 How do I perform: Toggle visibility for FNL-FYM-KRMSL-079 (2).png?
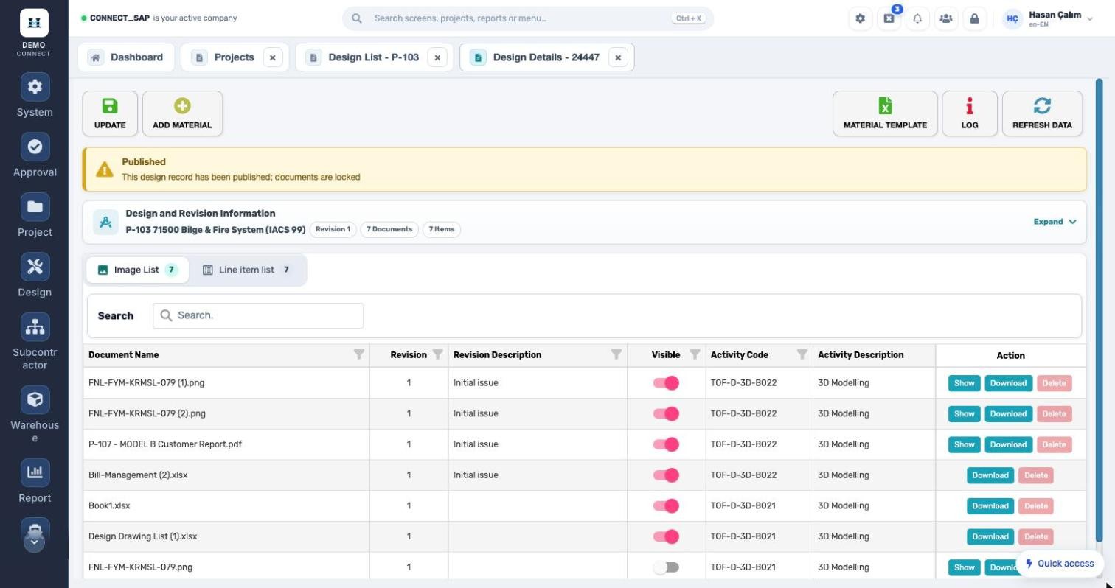tap(666, 414)
